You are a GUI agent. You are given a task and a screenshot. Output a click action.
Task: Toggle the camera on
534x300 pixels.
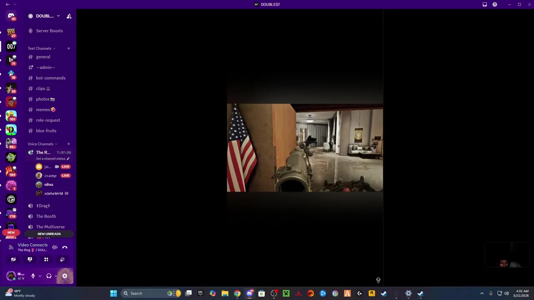coord(13,260)
